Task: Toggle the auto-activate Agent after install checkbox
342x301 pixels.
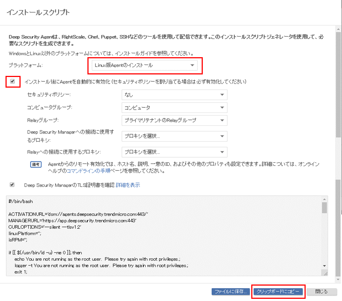Action: 13,81
